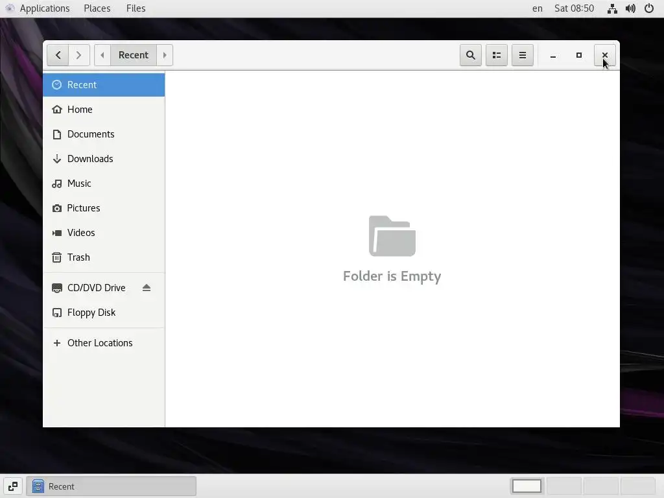Click the house icon beside Home
Image resolution: width=664 pixels, height=498 pixels.
(x=57, y=109)
